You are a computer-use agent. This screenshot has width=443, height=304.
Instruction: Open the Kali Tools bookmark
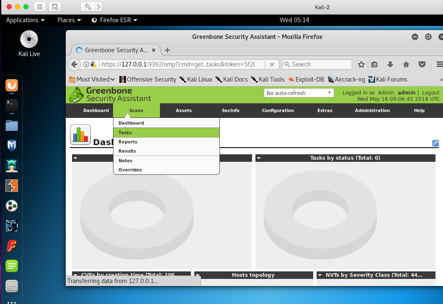[268, 79]
